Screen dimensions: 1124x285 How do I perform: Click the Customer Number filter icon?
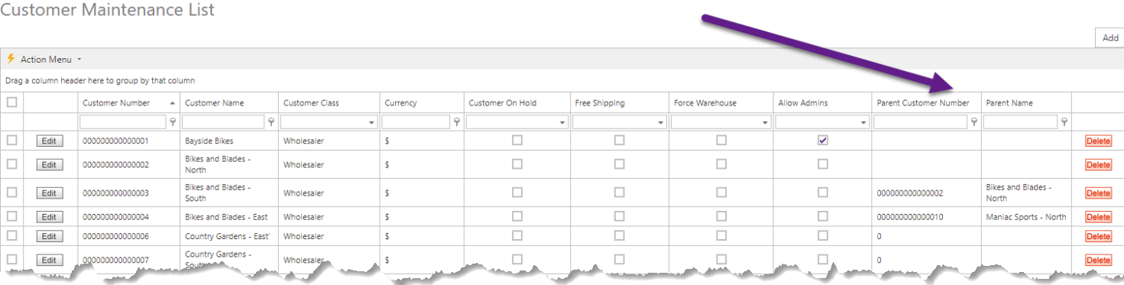coord(173,122)
